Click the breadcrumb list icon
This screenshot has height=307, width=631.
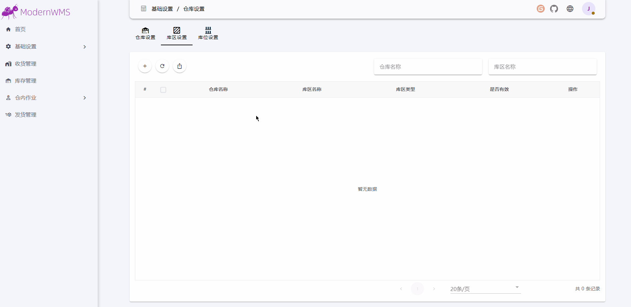[x=144, y=9]
